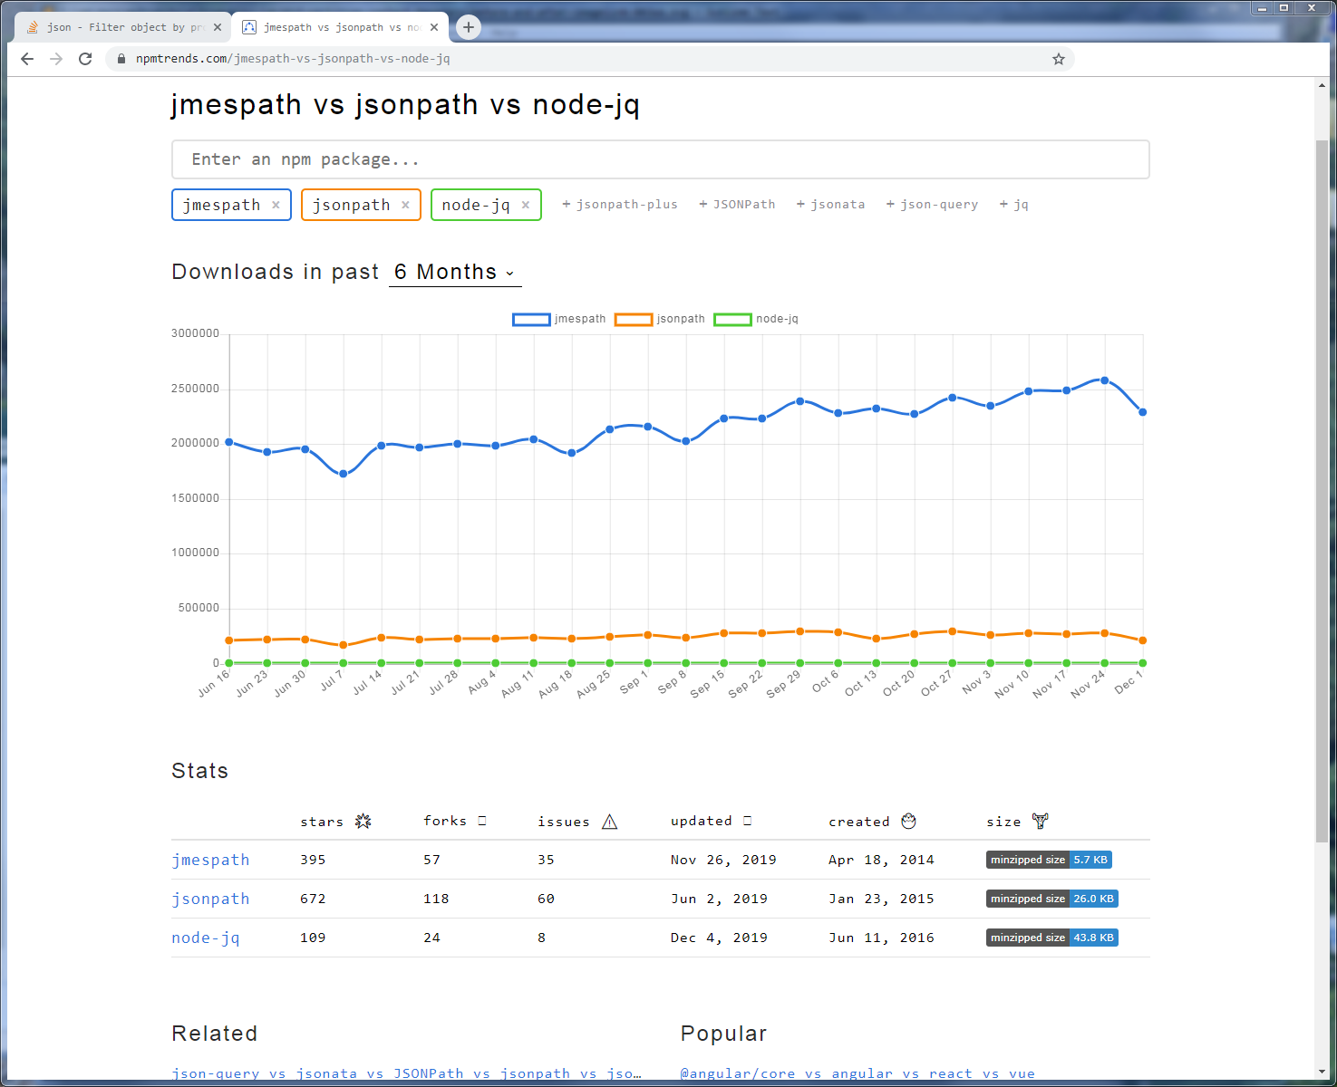
Task: Click the browser forward arrow
Action: [56, 59]
